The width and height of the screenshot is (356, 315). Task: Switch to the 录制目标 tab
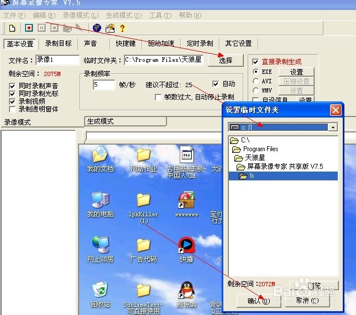(x=58, y=44)
